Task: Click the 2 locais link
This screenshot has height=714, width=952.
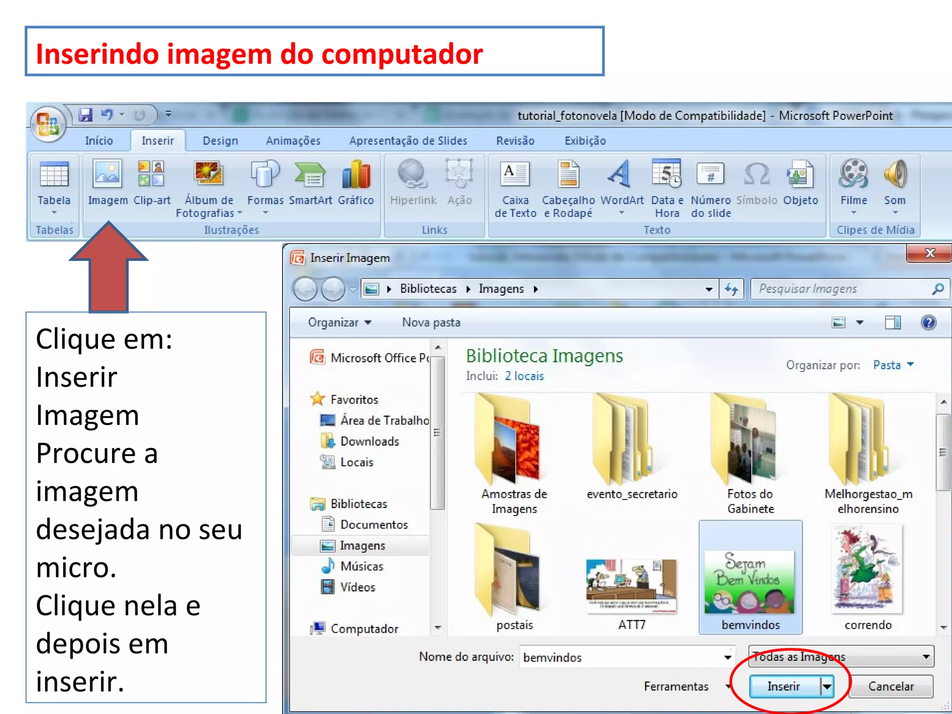Action: point(524,376)
